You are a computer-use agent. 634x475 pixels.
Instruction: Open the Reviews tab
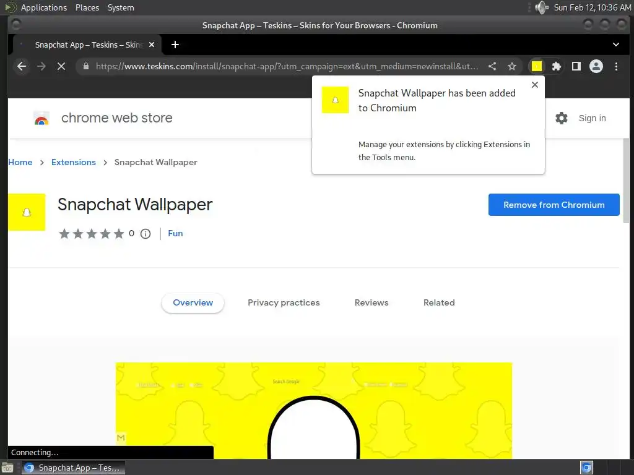(x=371, y=302)
